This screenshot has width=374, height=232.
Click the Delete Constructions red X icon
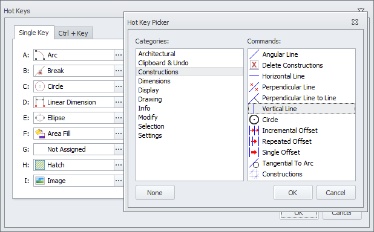point(254,65)
